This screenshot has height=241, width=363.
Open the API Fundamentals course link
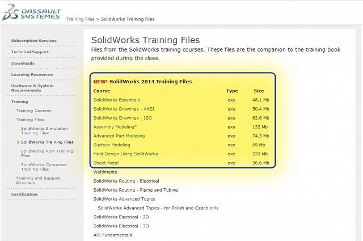point(112,235)
